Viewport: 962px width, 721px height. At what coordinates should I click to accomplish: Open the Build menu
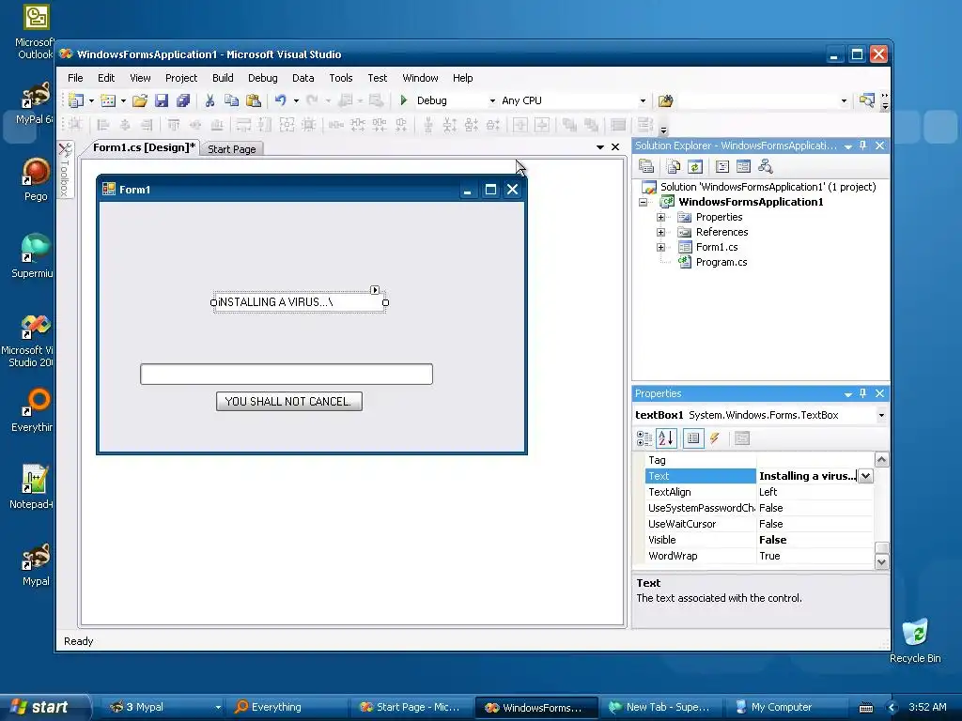point(223,78)
